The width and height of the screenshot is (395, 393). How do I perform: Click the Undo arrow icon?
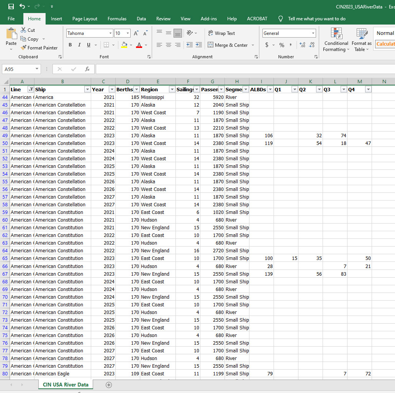point(22,6)
